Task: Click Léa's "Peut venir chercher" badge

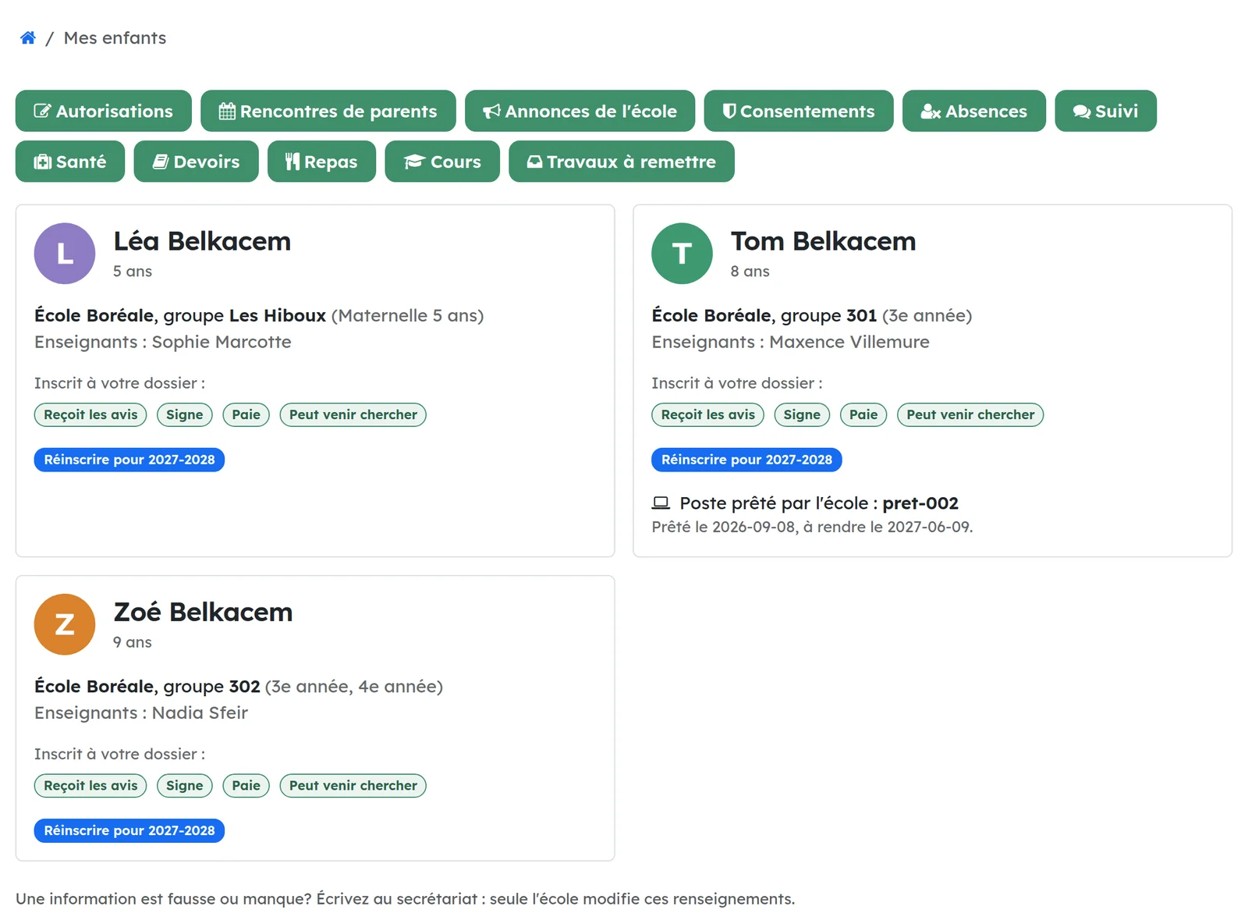Action: [x=353, y=414]
